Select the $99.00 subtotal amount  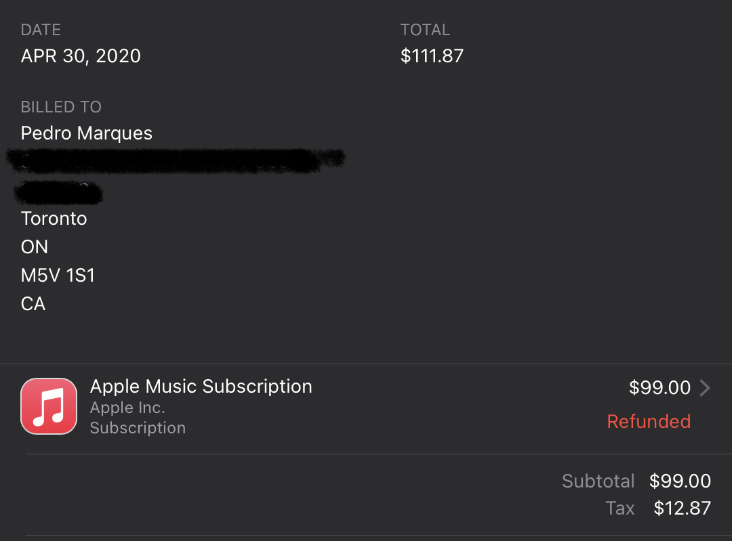(x=680, y=481)
